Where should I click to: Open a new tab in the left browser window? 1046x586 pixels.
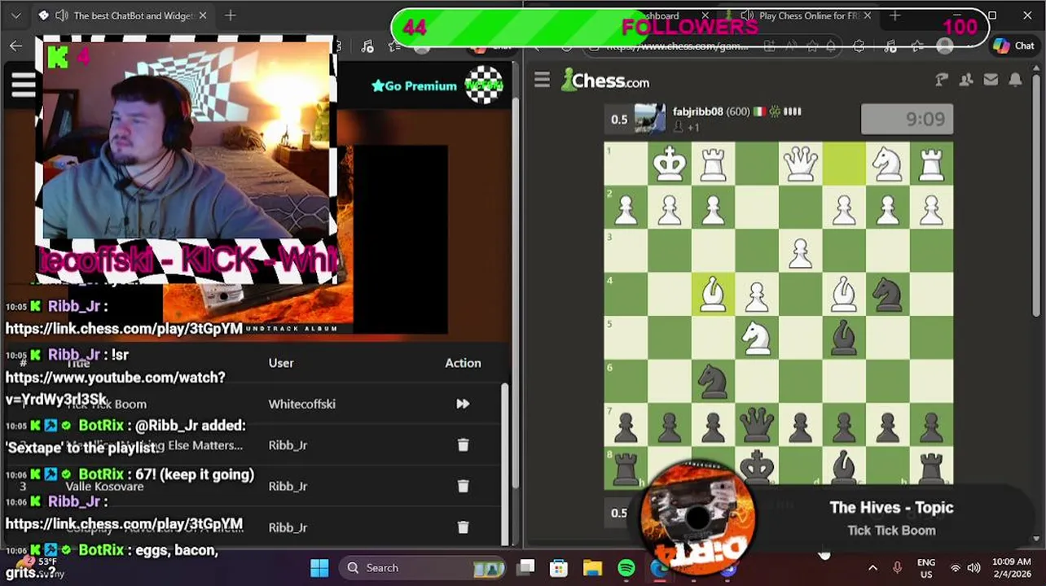[x=231, y=15]
